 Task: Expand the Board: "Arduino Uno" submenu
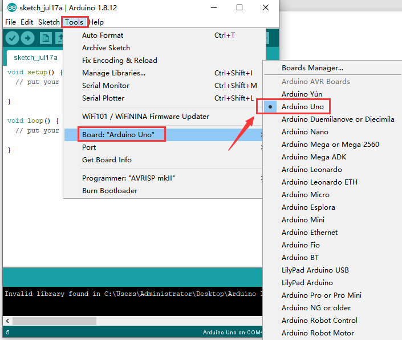[x=163, y=135]
